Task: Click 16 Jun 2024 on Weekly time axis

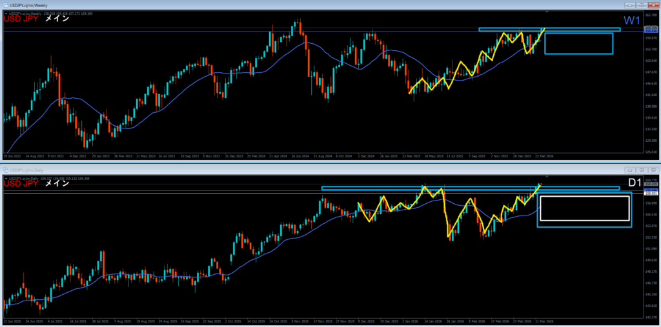Action: point(301,155)
